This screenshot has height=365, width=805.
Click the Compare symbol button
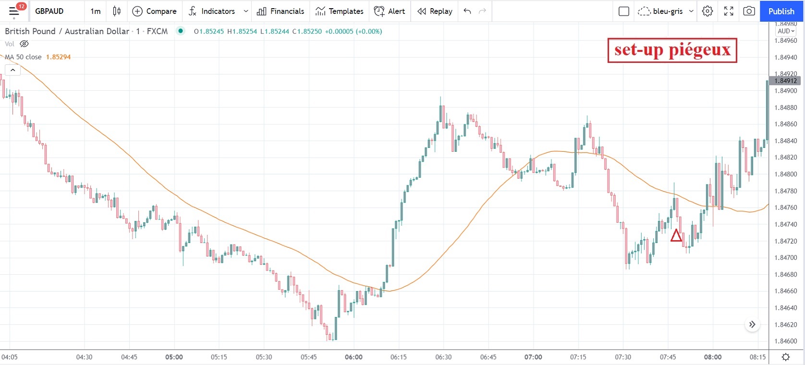pyautogui.click(x=154, y=11)
